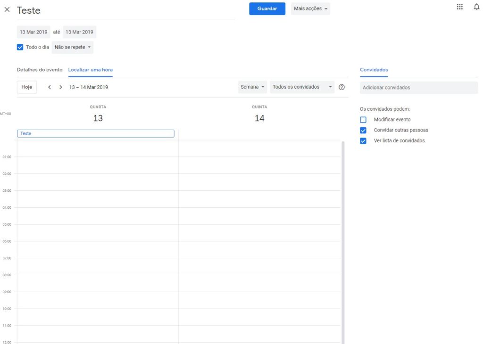Go to previous period with left chevron
Viewport: 483px width, 344px height.
point(49,87)
